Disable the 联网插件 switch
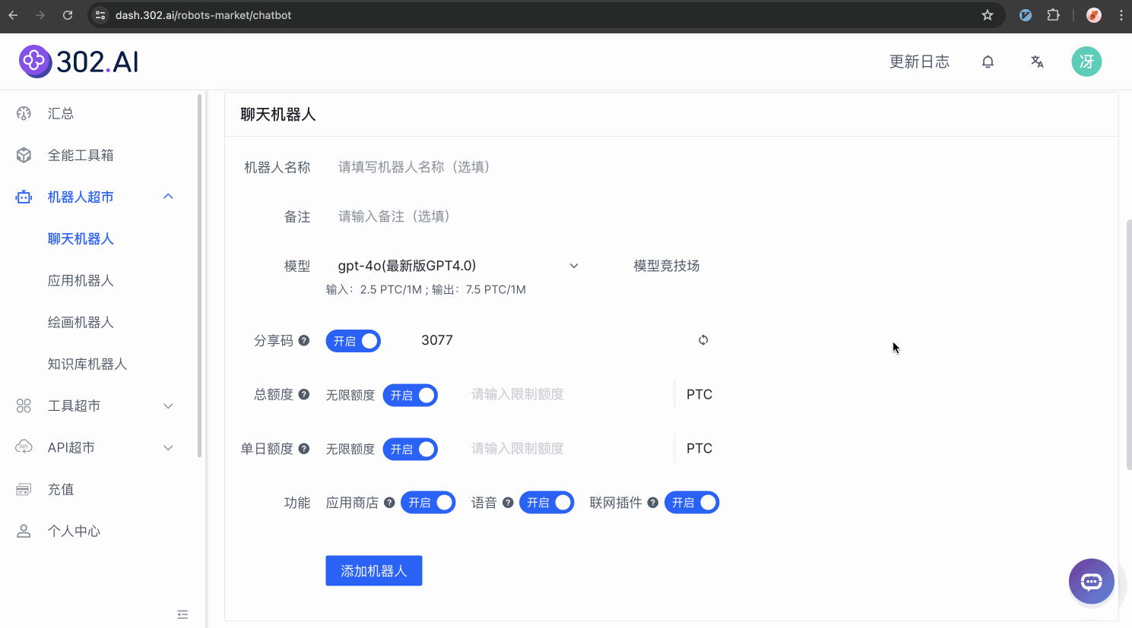The width and height of the screenshot is (1132, 628). [x=692, y=503]
